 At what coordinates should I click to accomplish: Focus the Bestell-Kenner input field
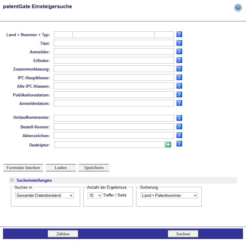114,127
